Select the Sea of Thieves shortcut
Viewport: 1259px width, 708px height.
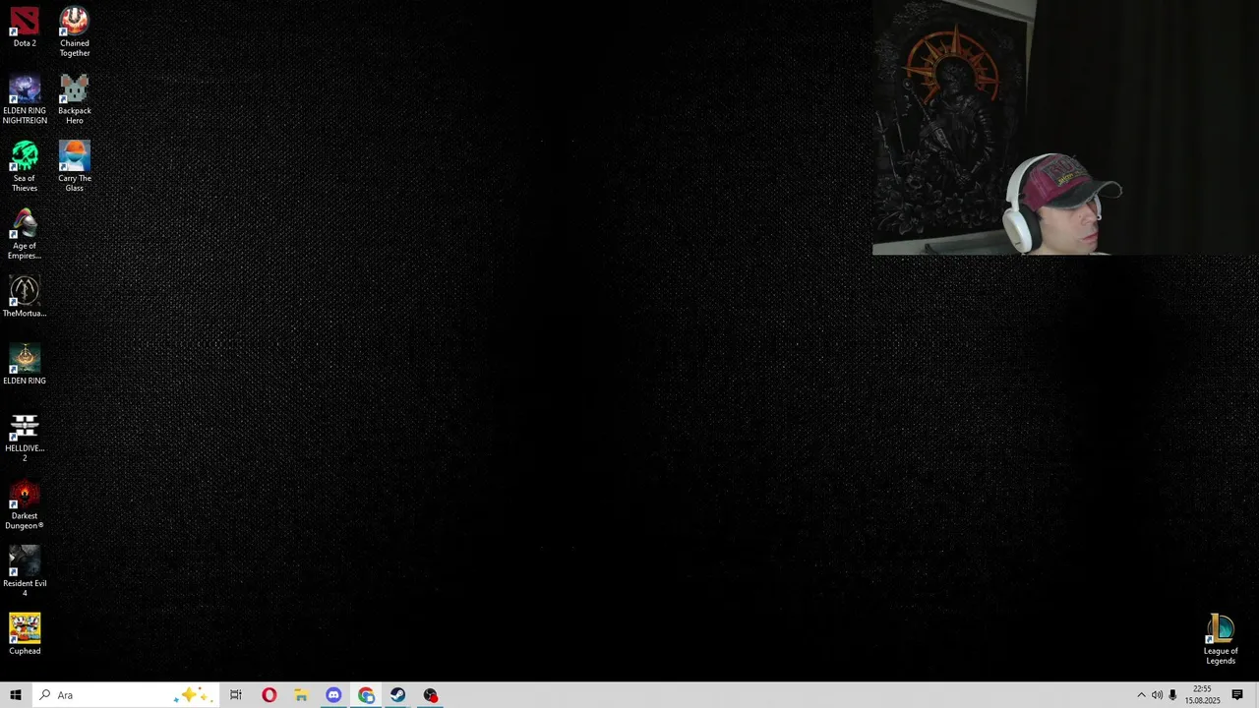coord(25,167)
